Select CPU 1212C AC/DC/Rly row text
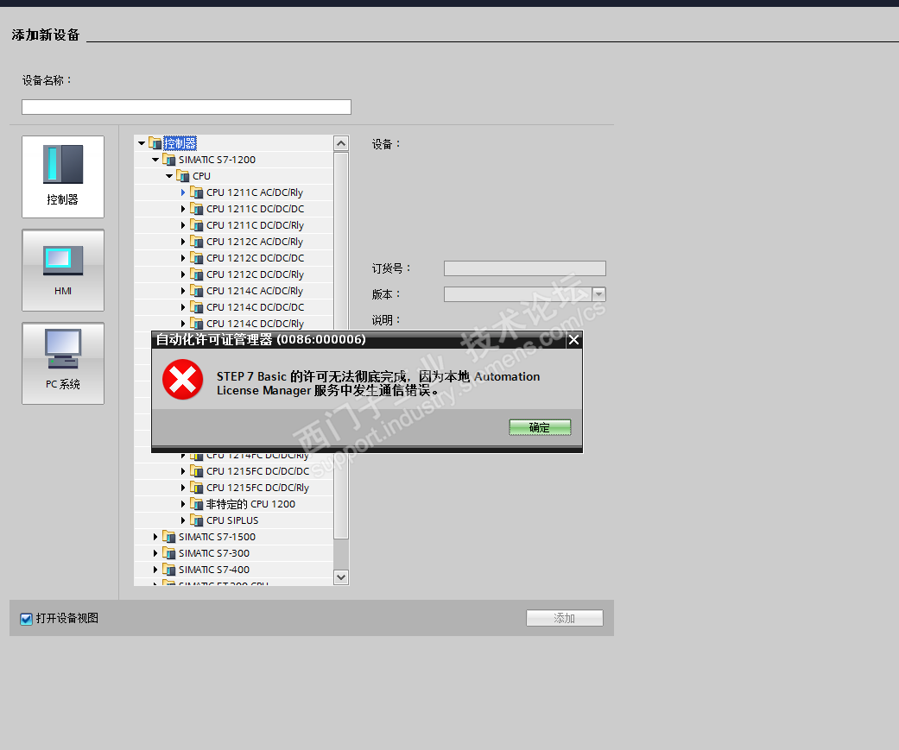This screenshot has height=750, width=899. [x=255, y=242]
